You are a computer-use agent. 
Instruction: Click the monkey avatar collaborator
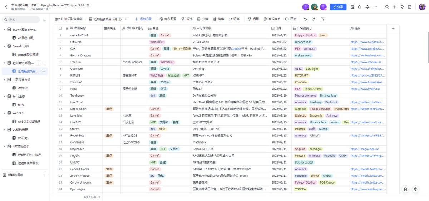pos(314,7)
